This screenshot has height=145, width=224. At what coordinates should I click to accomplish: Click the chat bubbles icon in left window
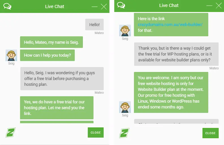click(7, 7)
